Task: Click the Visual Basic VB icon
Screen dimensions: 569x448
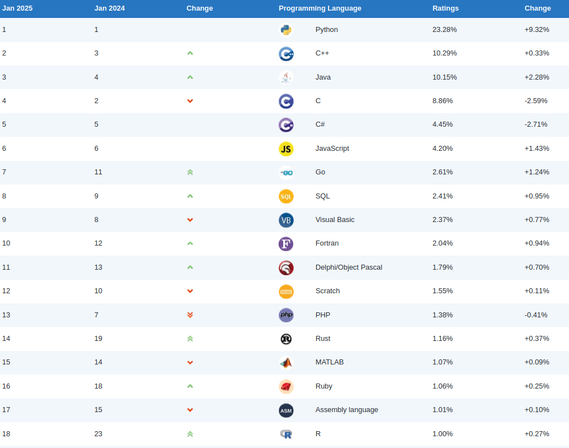Action: pos(286,220)
